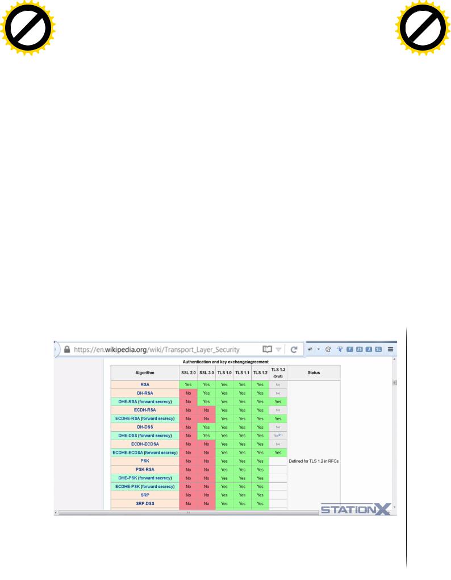Click the 'Algorithm' column header
Screen dimensions: 451x580
(145, 373)
